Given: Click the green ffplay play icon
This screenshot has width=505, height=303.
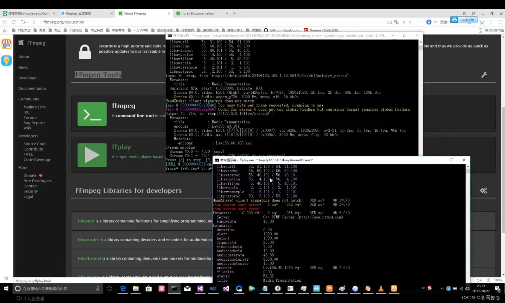Looking at the screenshot, I should pyautogui.click(x=92, y=155).
